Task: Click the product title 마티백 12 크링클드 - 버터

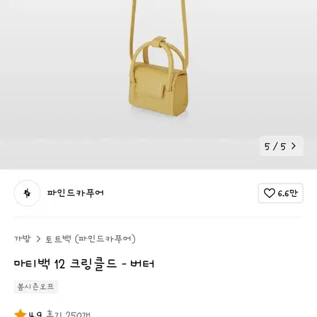Action: coord(84,264)
